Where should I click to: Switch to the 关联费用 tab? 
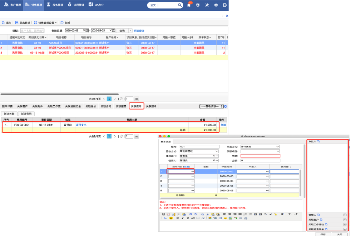pos(136,106)
